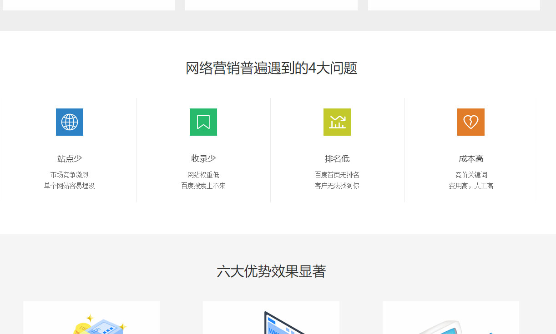Select the text 单个网站容易埋没
The width and height of the screenshot is (556, 334).
tap(70, 186)
